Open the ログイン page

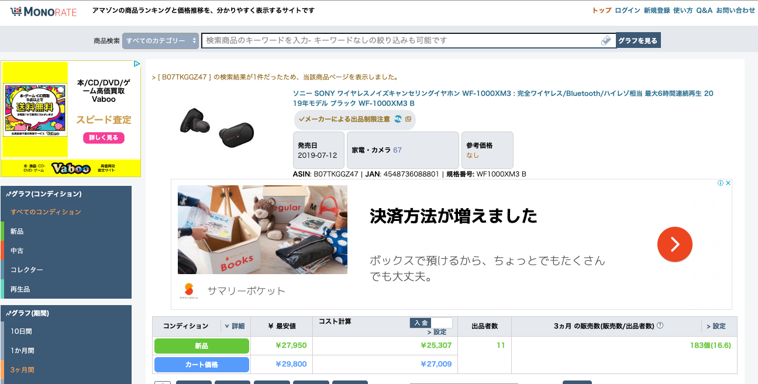point(628,11)
